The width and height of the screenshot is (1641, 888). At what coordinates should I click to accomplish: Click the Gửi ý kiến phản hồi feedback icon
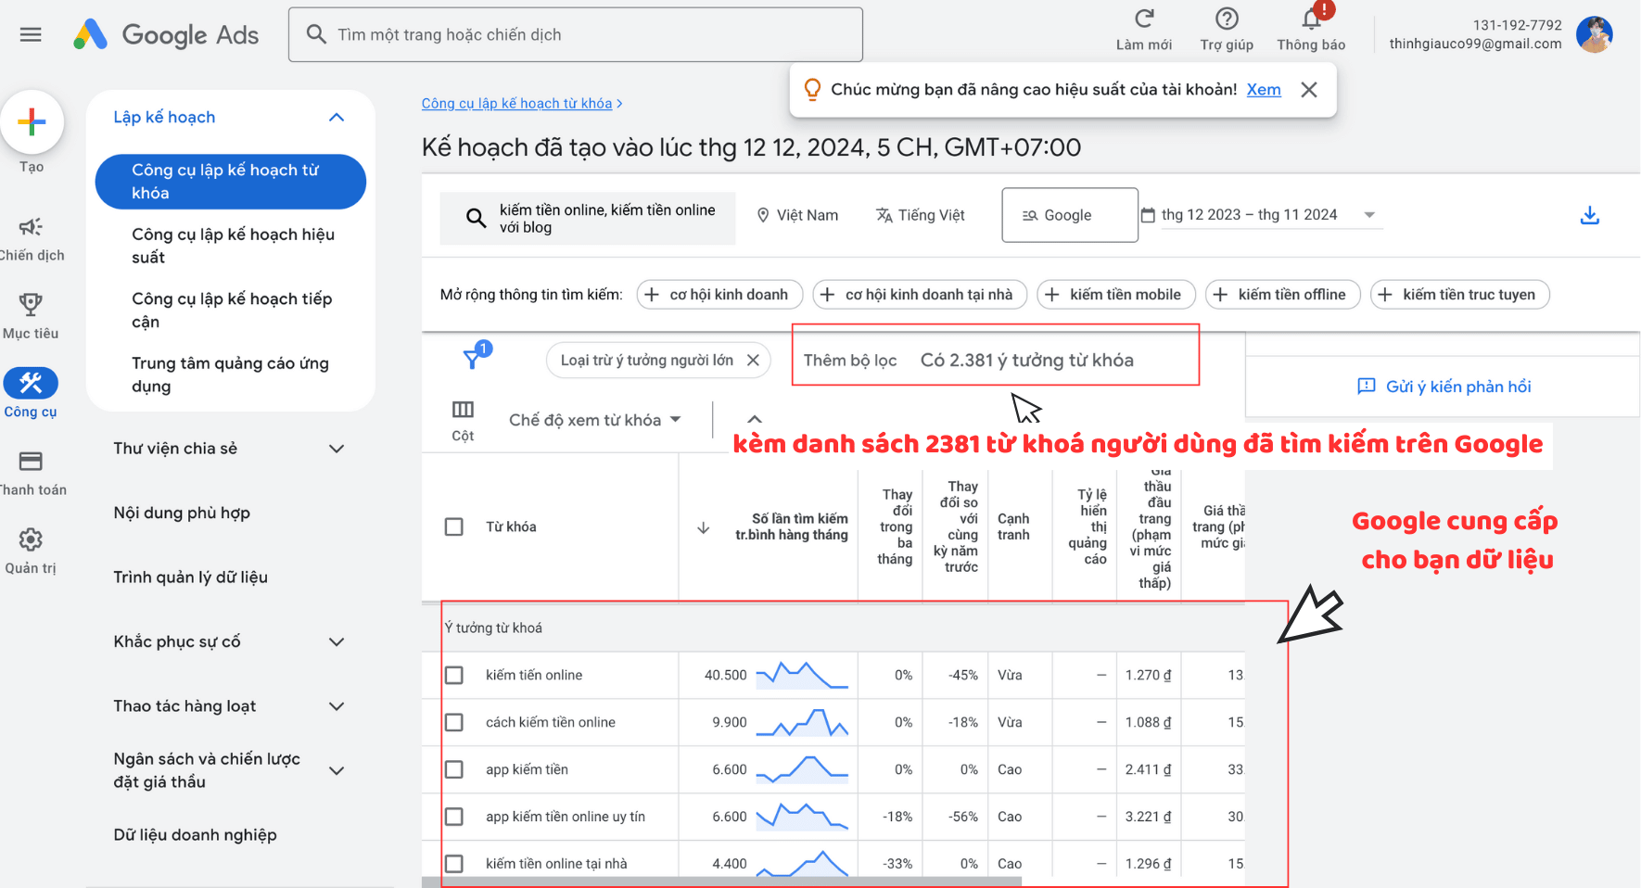(1366, 387)
